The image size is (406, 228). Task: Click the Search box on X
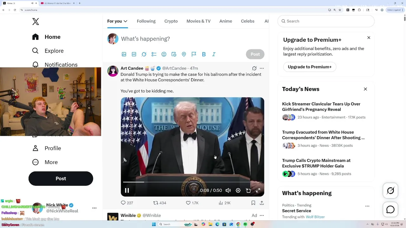tap(326, 21)
